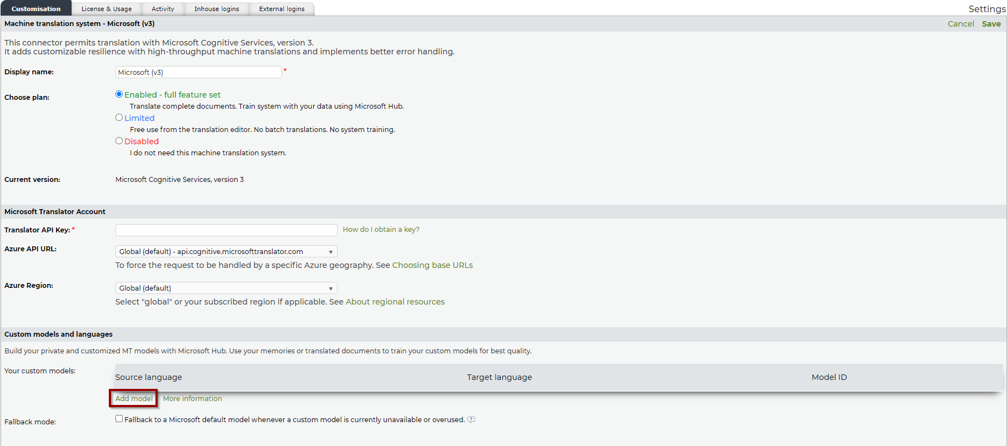Click the Add model link

[x=134, y=399]
